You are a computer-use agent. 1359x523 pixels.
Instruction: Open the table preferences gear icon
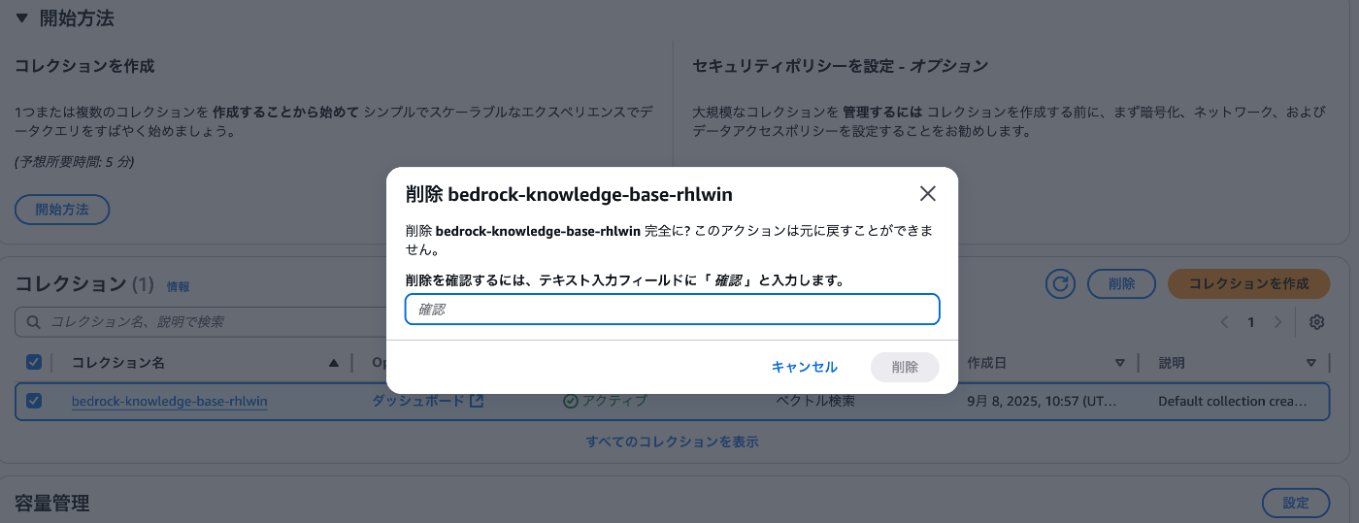pyautogui.click(x=1317, y=322)
